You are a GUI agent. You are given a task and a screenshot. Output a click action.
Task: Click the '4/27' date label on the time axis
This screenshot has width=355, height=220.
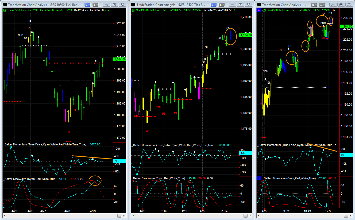click(x=43, y=211)
